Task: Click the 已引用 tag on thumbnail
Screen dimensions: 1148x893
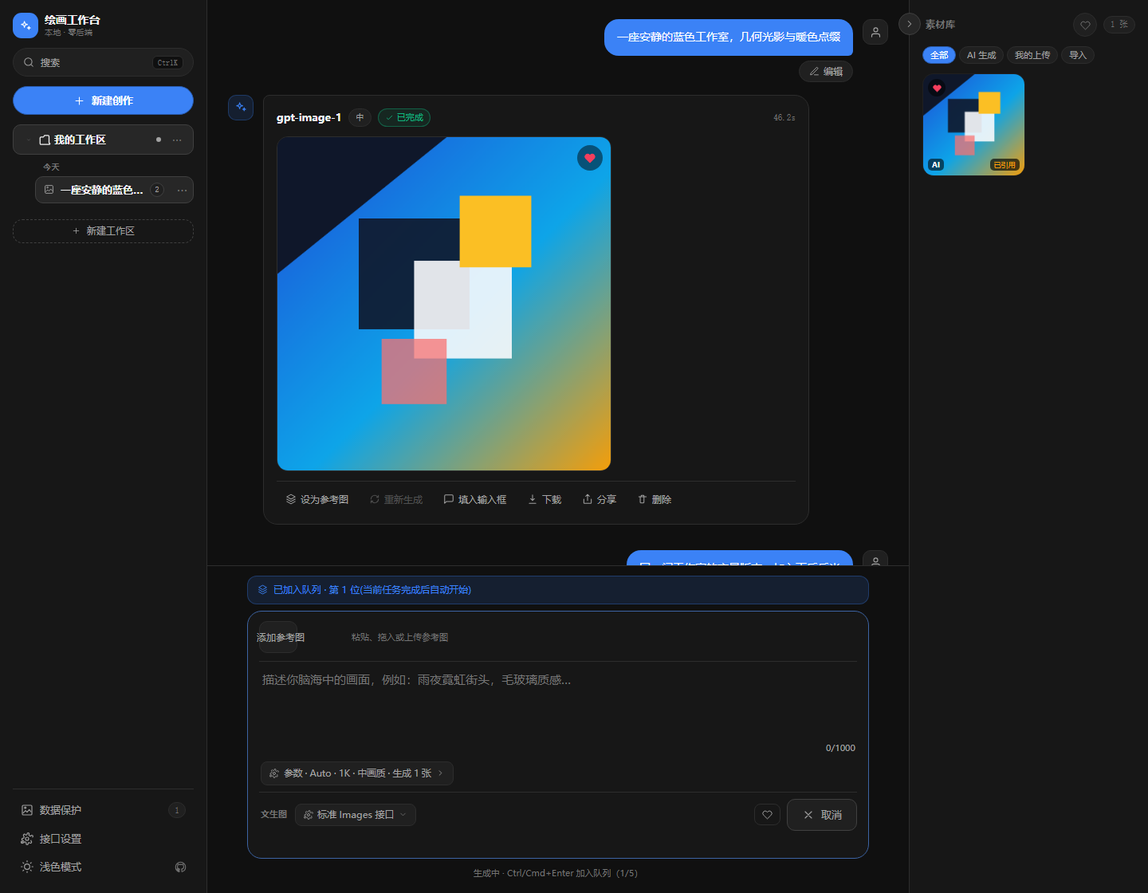Action: pyautogui.click(x=1005, y=165)
